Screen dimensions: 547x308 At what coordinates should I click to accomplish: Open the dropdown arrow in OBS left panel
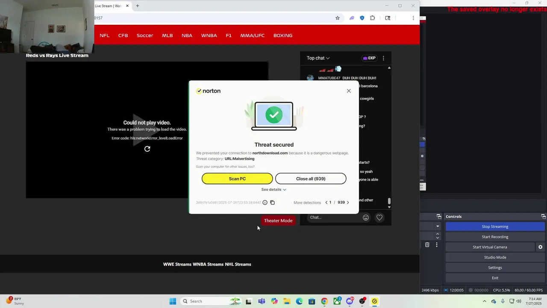pos(438,226)
